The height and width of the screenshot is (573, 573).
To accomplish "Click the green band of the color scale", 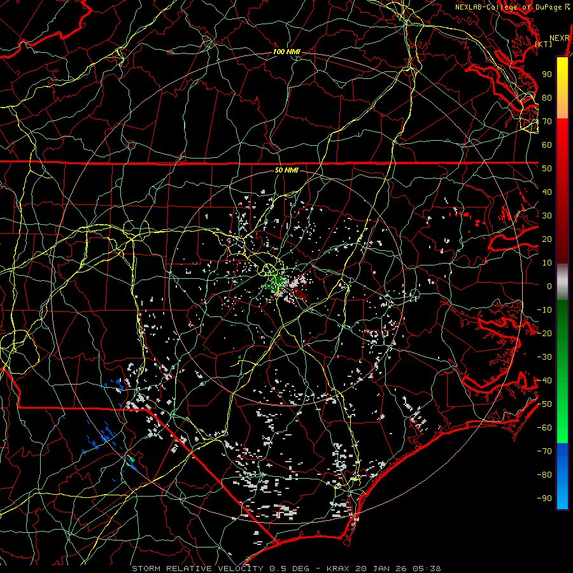I will (x=562, y=372).
